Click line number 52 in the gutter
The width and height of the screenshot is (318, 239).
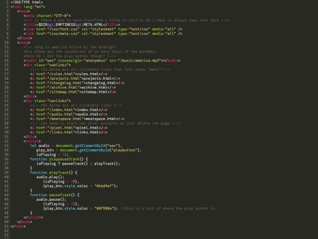6,230
